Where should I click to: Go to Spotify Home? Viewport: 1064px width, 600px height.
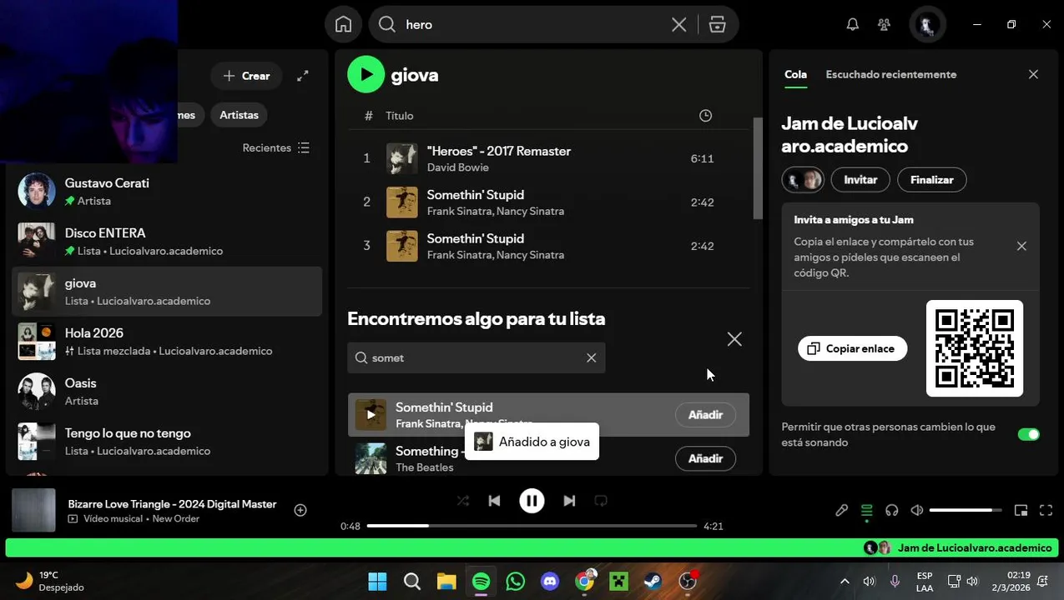343,24
